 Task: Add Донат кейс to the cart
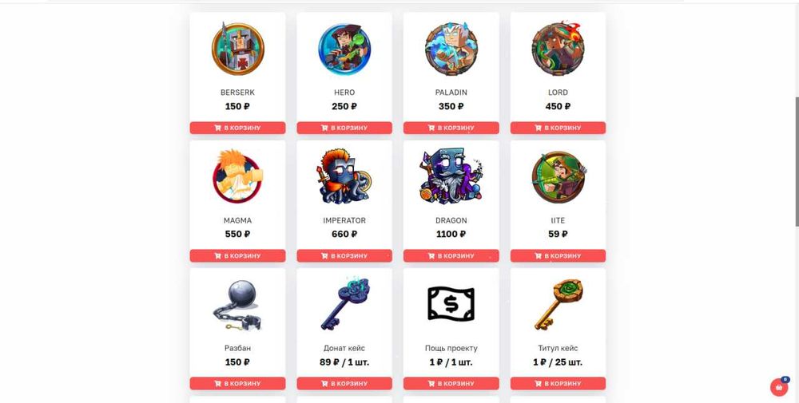click(344, 383)
